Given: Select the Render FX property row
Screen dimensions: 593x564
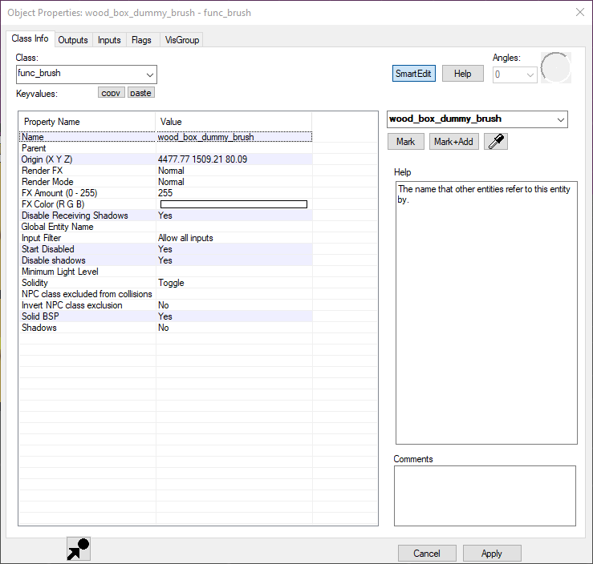Looking at the screenshot, I should coord(165,171).
